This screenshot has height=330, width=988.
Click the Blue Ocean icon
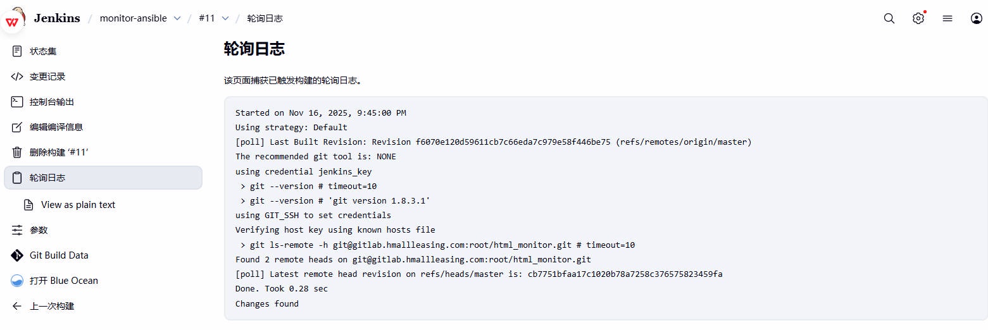click(x=17, y=281)
